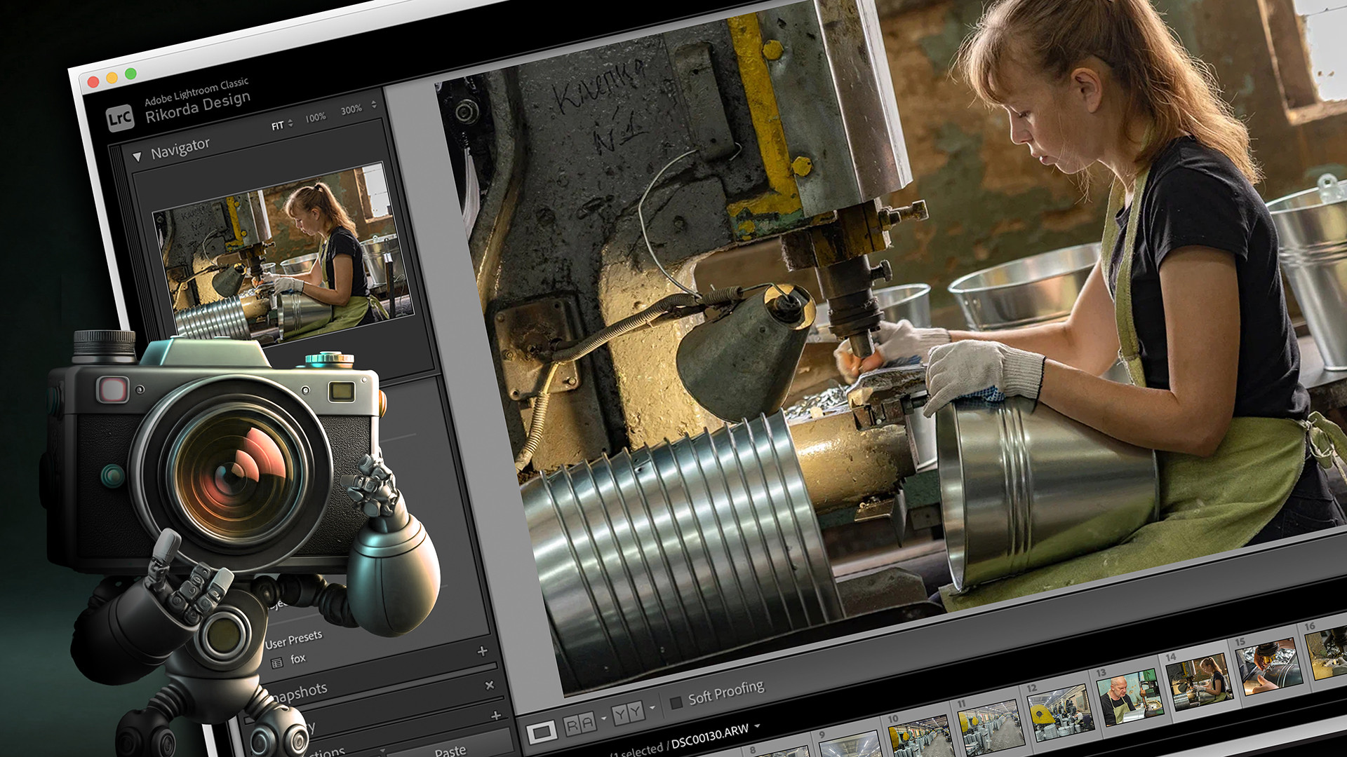Open the Snapshots panel header

302,693
